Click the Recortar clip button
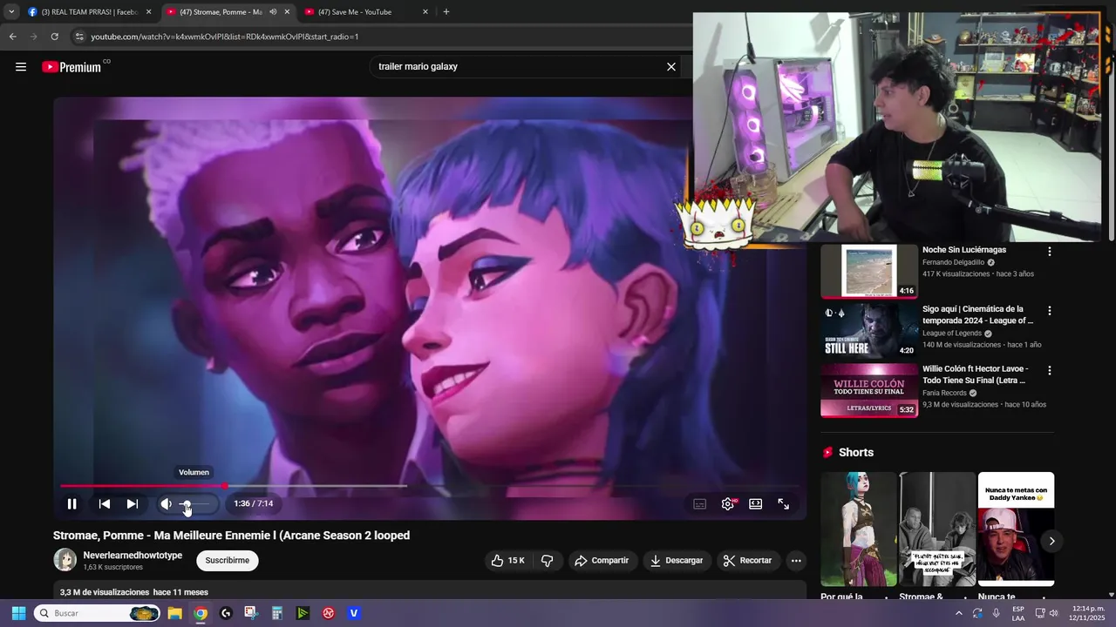 (x=748, y=561)
